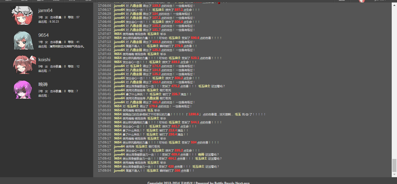Click the 17:08:36 log entry by jarm64
This screenshot has width=397, height=184.
[161, 86]
